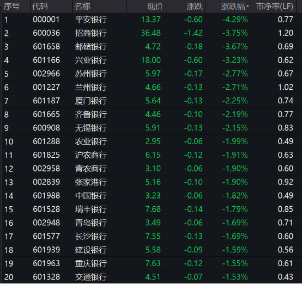Click stock code 601939

point(46,250)
